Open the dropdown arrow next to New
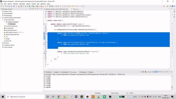 click(3, 6)
